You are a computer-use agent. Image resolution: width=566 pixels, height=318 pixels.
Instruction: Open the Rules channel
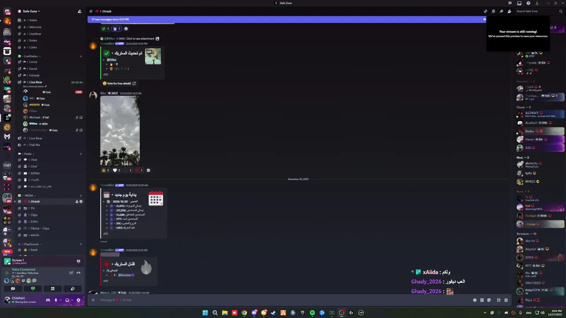[x=49, y=20]
